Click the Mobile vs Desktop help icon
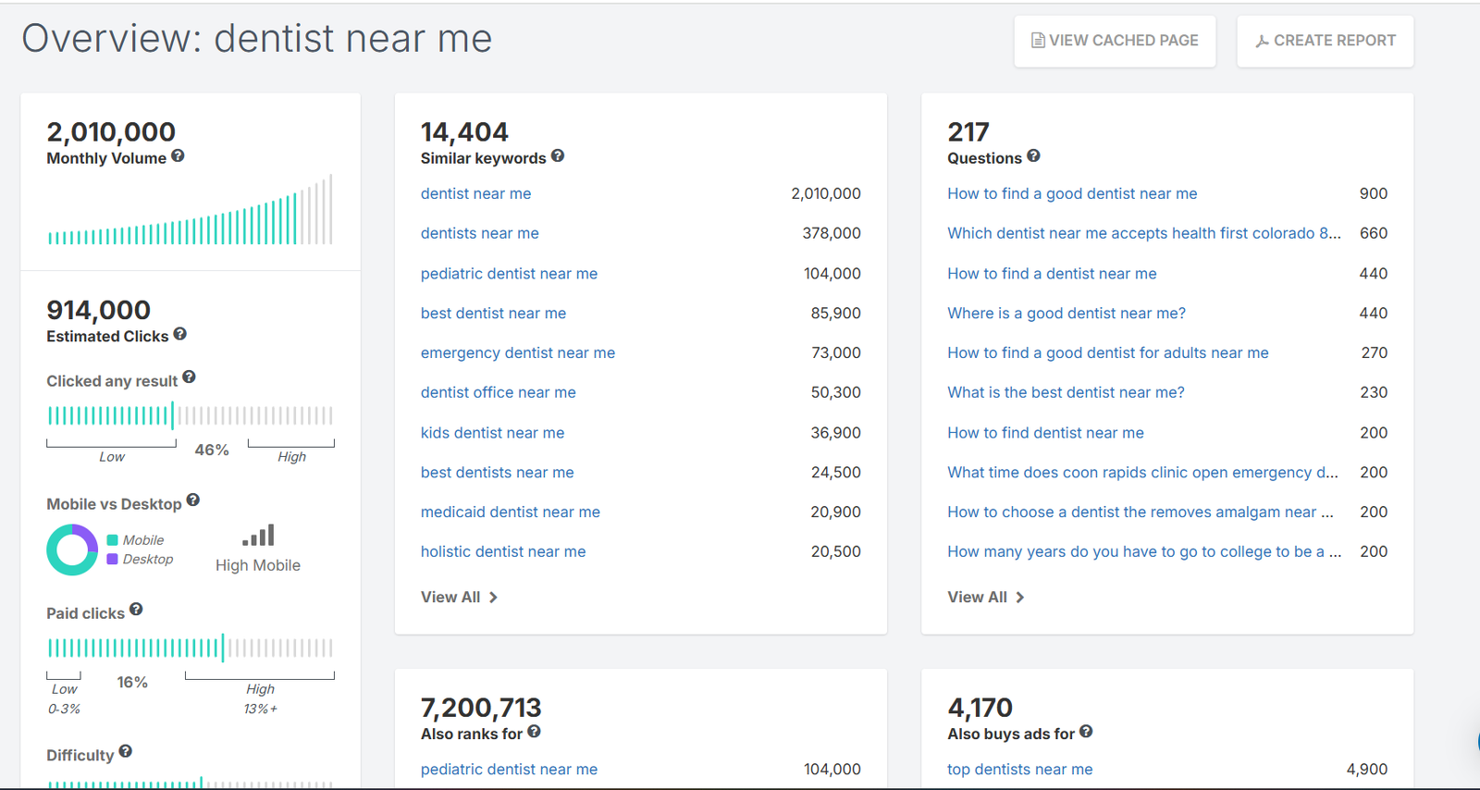 pos(192,500)
